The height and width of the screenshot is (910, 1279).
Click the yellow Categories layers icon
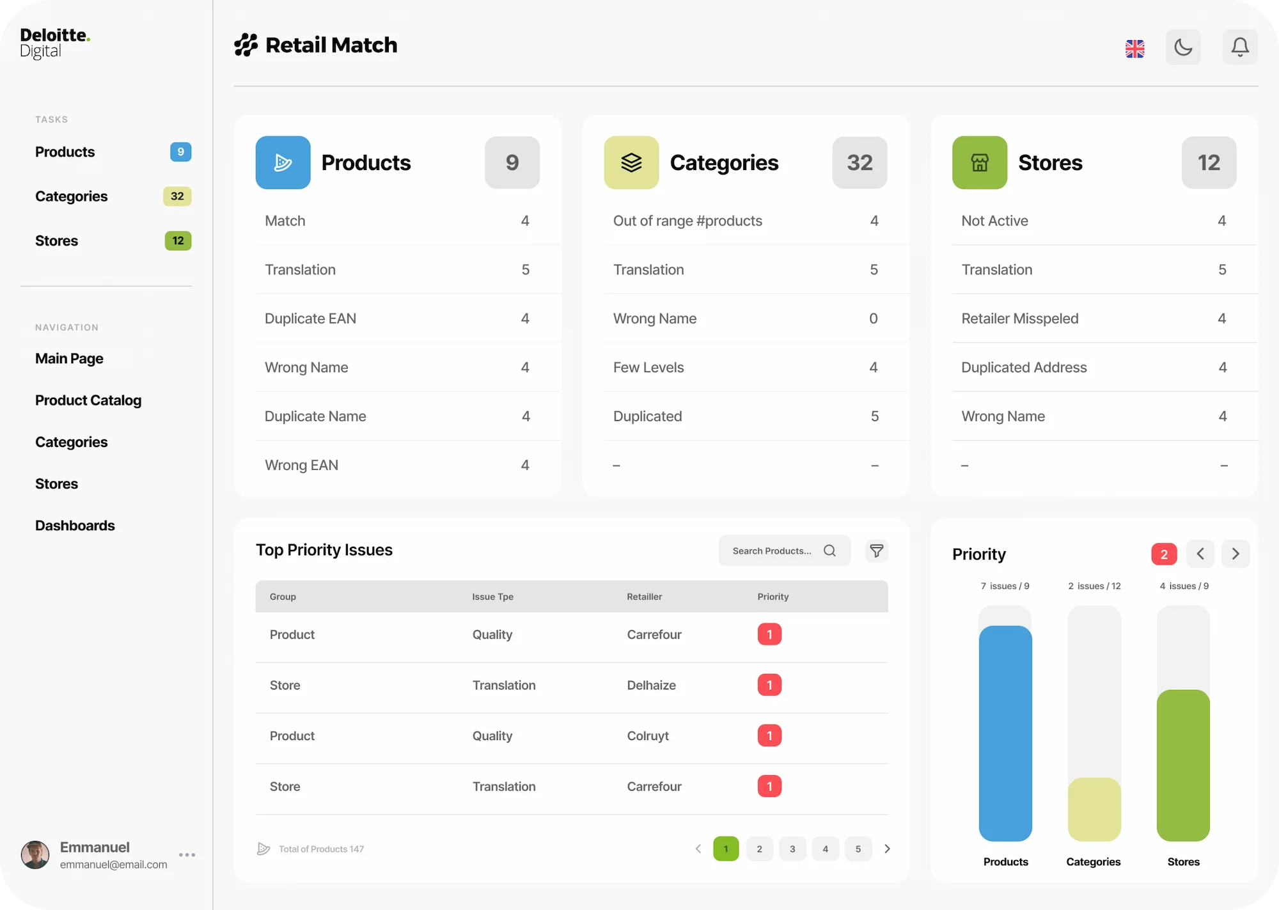tap(631, 162)
